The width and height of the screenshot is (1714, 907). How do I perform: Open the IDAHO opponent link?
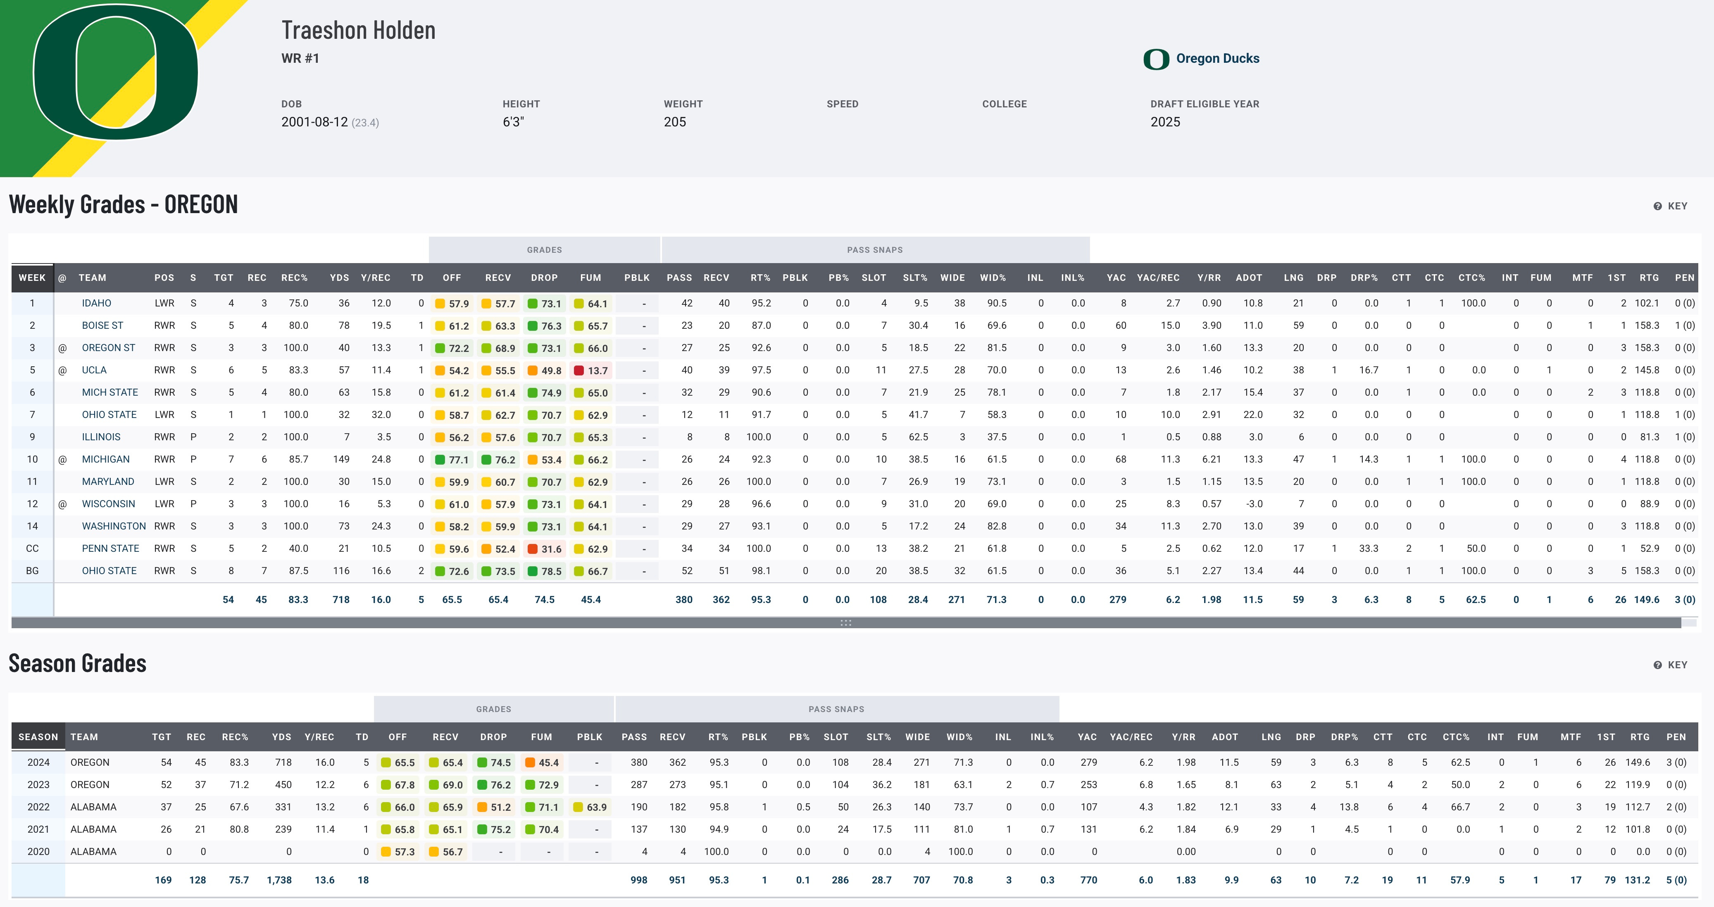96,303
